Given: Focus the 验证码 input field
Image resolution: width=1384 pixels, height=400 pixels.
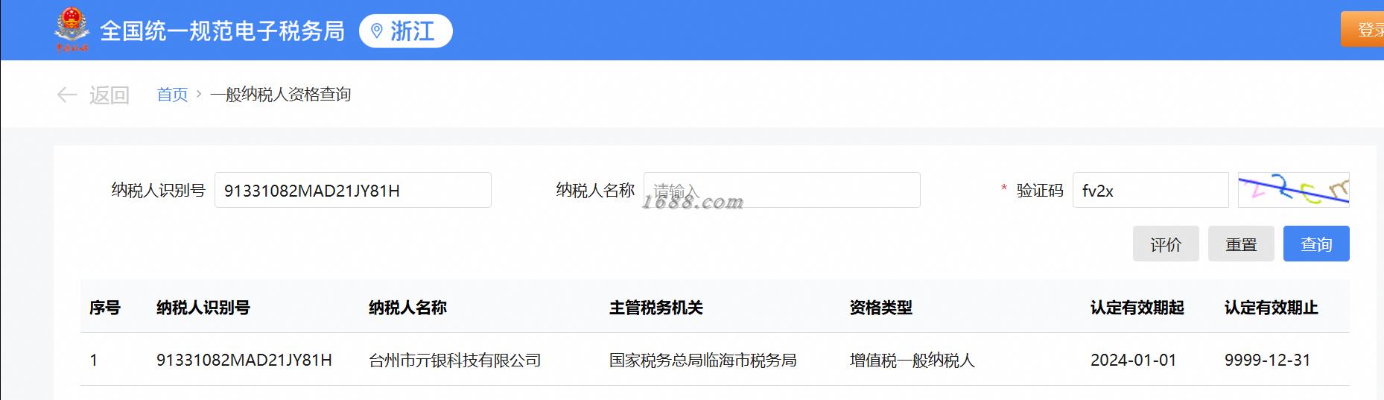Looking at the screenshot, I should (1151, 190).
